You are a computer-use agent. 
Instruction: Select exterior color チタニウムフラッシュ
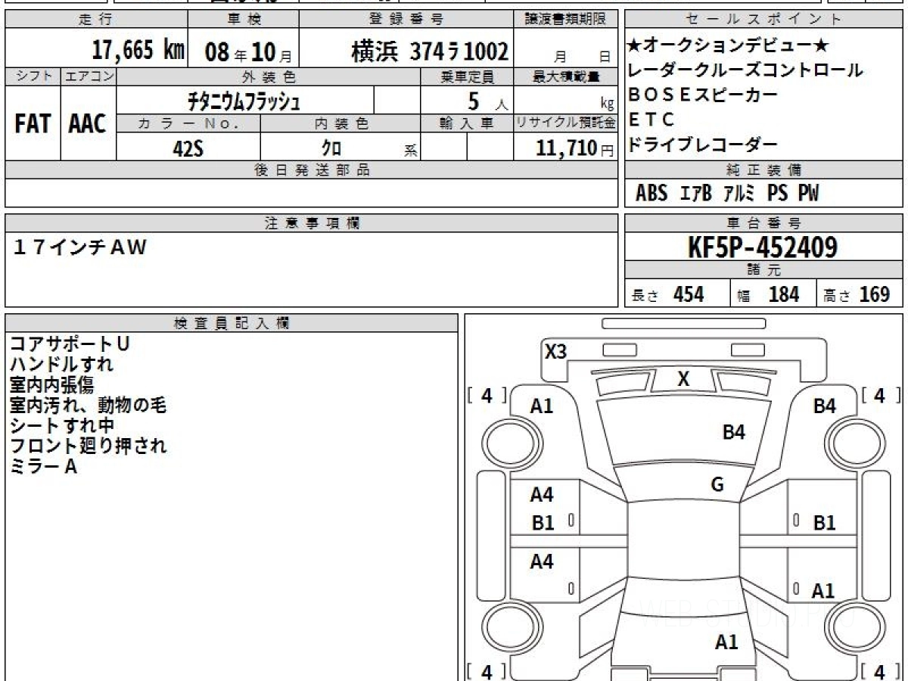click(x=244, y=101)
